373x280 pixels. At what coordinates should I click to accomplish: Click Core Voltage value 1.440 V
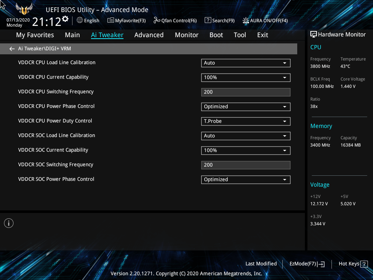[348, 86]
